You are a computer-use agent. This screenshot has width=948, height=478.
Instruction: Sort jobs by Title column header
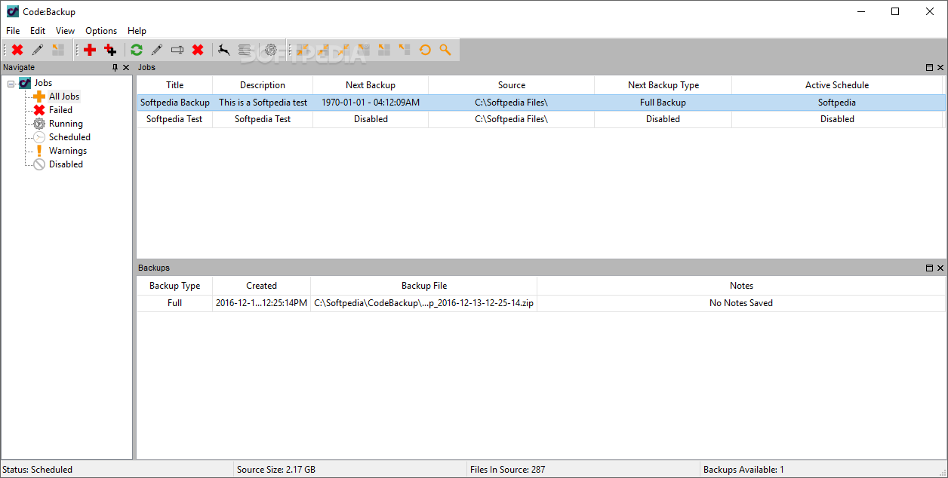point(174,85)
